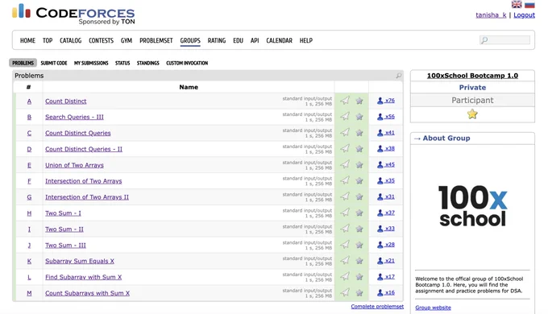Open the GROUPS menu item
The width and height of the screenshot is (548, 314).
click(190, 40)
